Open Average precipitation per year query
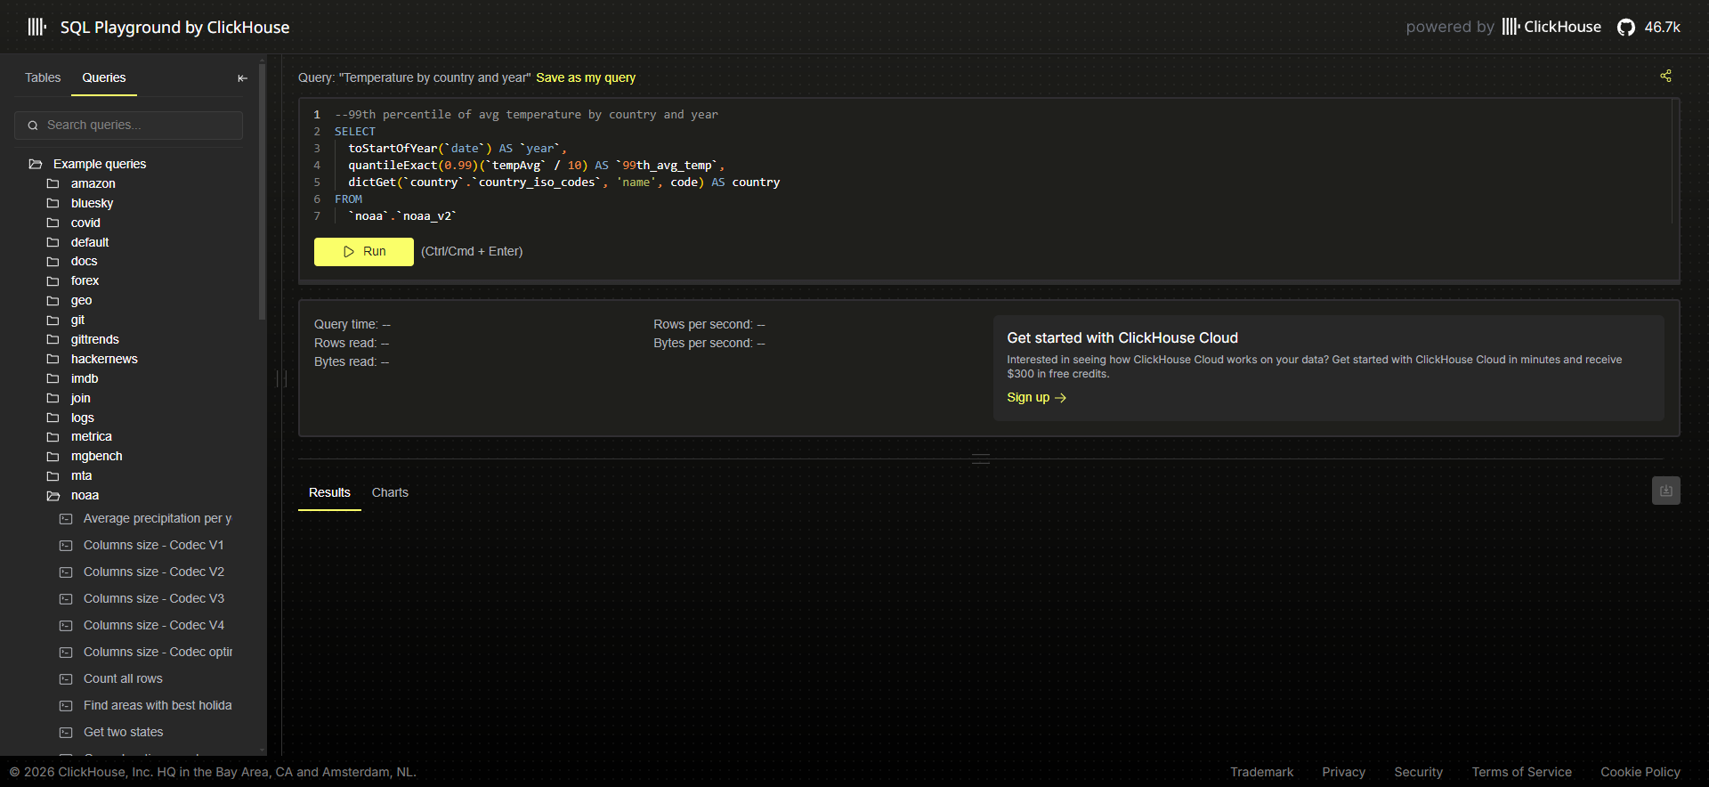This screenshot has width=1709, height=787. tap(158, 518)
